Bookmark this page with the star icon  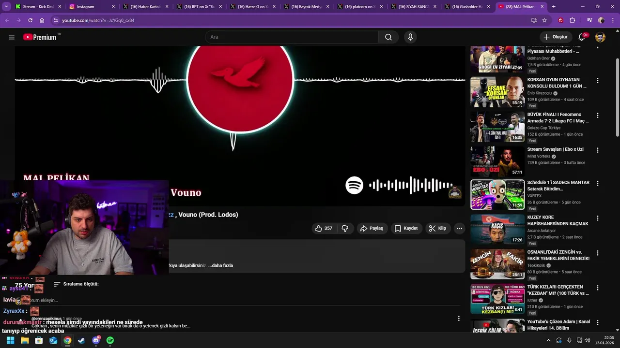[544, 20]
